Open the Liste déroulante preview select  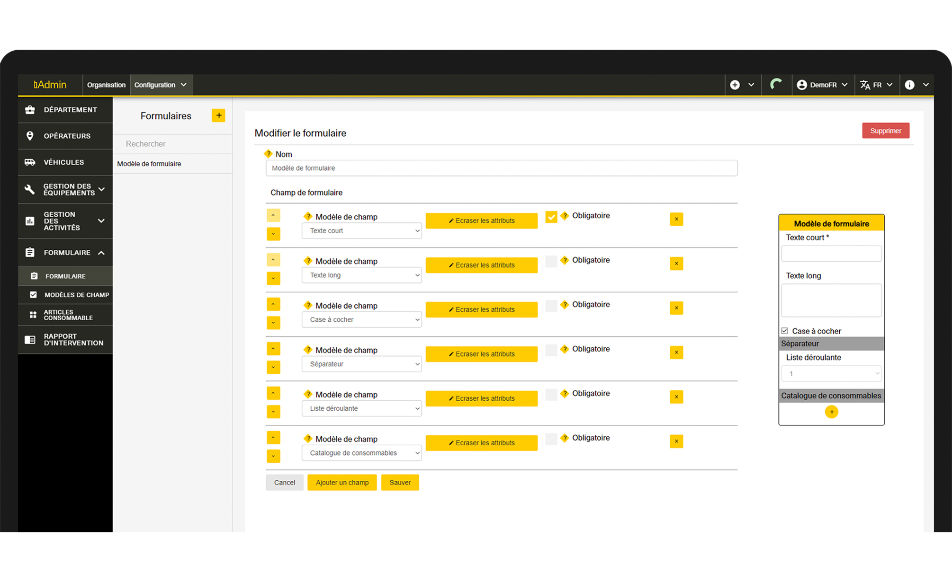(x=831, y=373)
